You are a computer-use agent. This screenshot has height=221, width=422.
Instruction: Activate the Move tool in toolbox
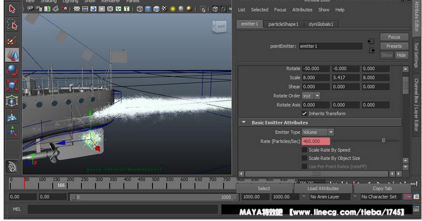pyautogui.click(x=12, y=55)
